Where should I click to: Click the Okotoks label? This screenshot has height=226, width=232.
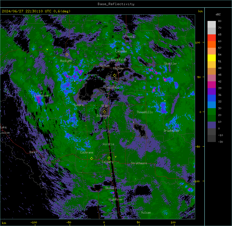(111, 188)
